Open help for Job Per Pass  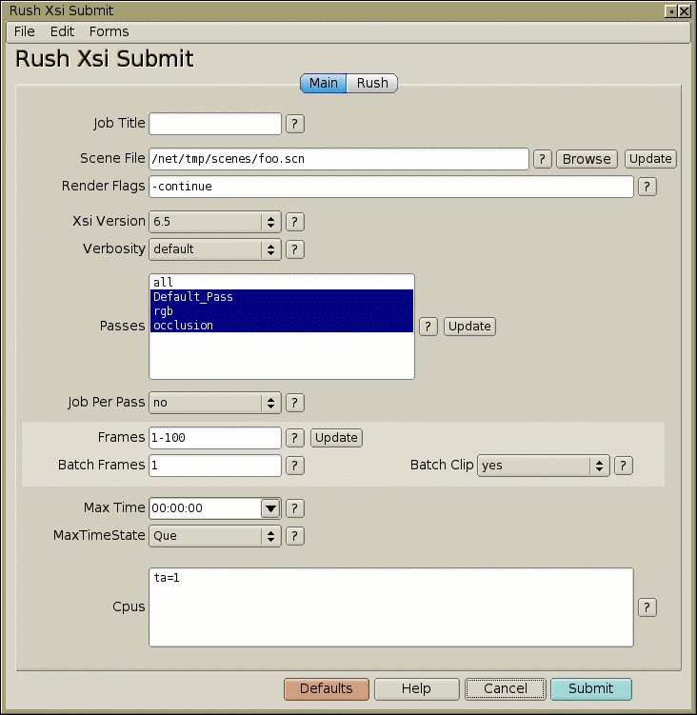coord(294,403)
